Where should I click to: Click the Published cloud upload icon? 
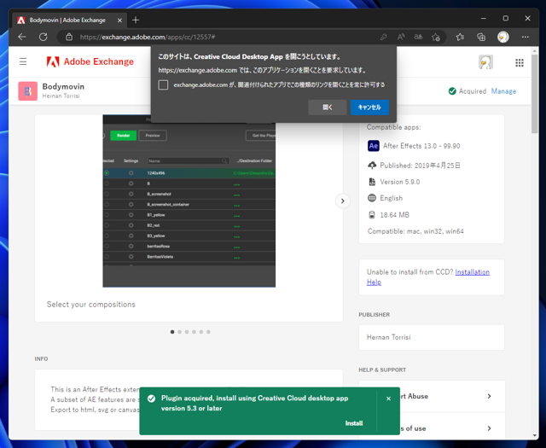372,166
